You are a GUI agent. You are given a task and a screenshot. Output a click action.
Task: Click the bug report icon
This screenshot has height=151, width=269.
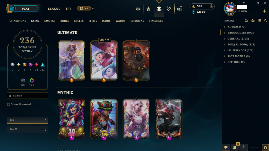click(x=265, y=147)
